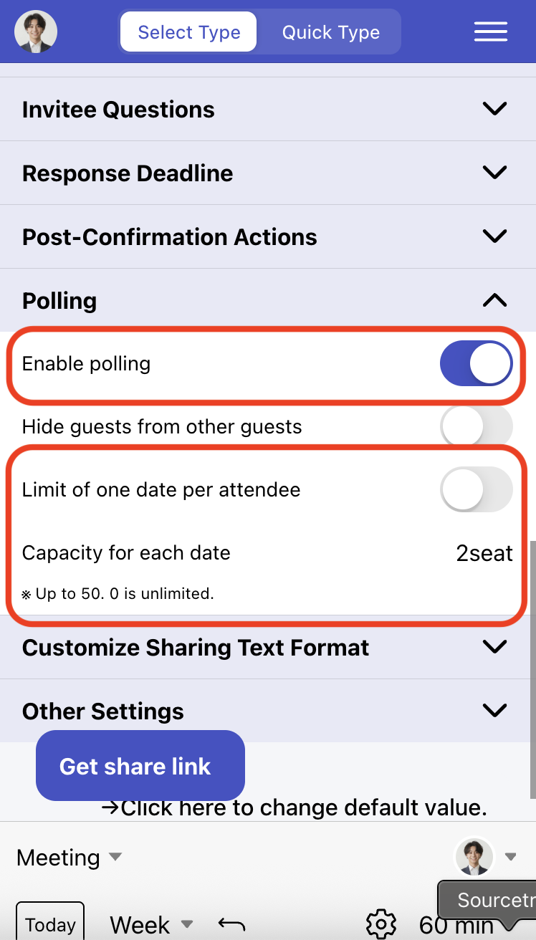Open the Customize Sharing Text Format section
This screenshot has height=940, width=536.
coord(494,647)
